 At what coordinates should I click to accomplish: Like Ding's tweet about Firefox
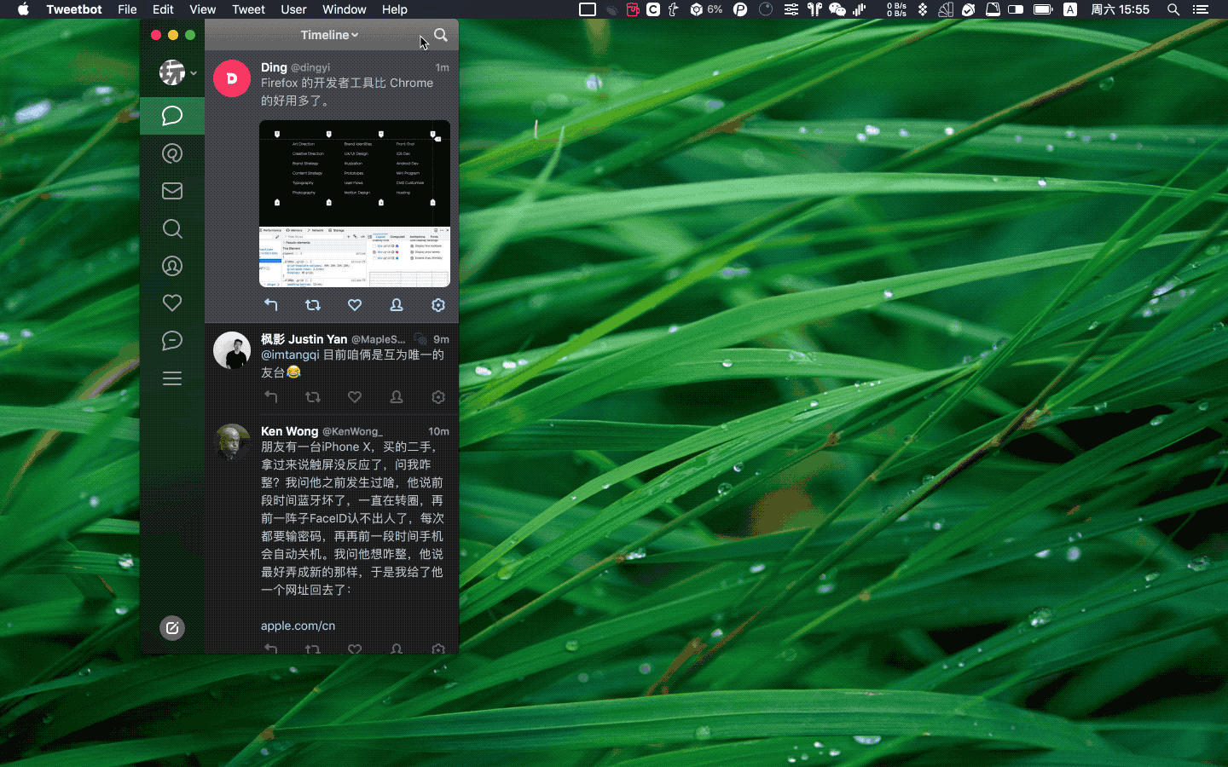point(355,305)
